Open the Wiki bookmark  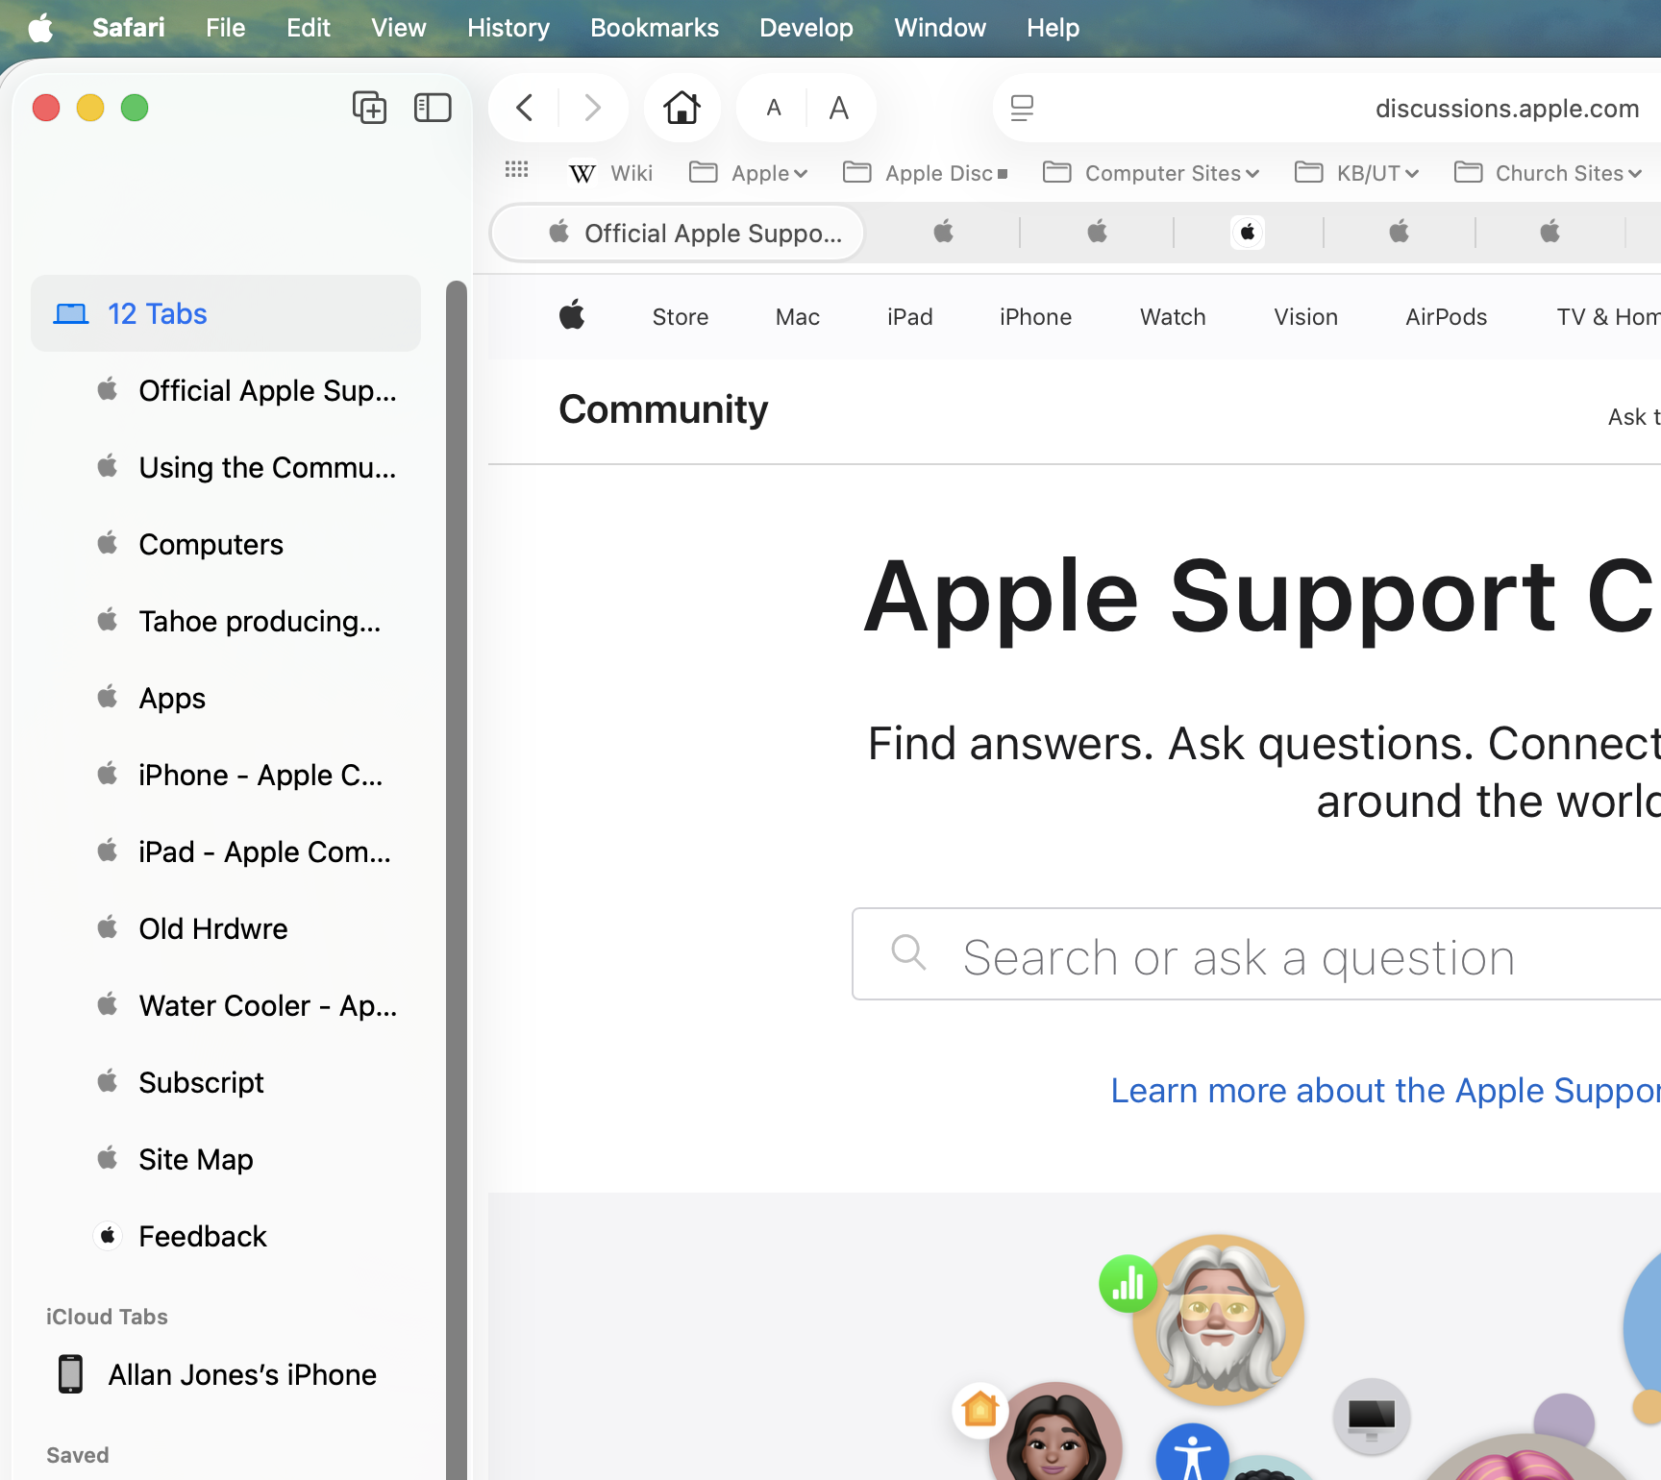tap(611, 173)
